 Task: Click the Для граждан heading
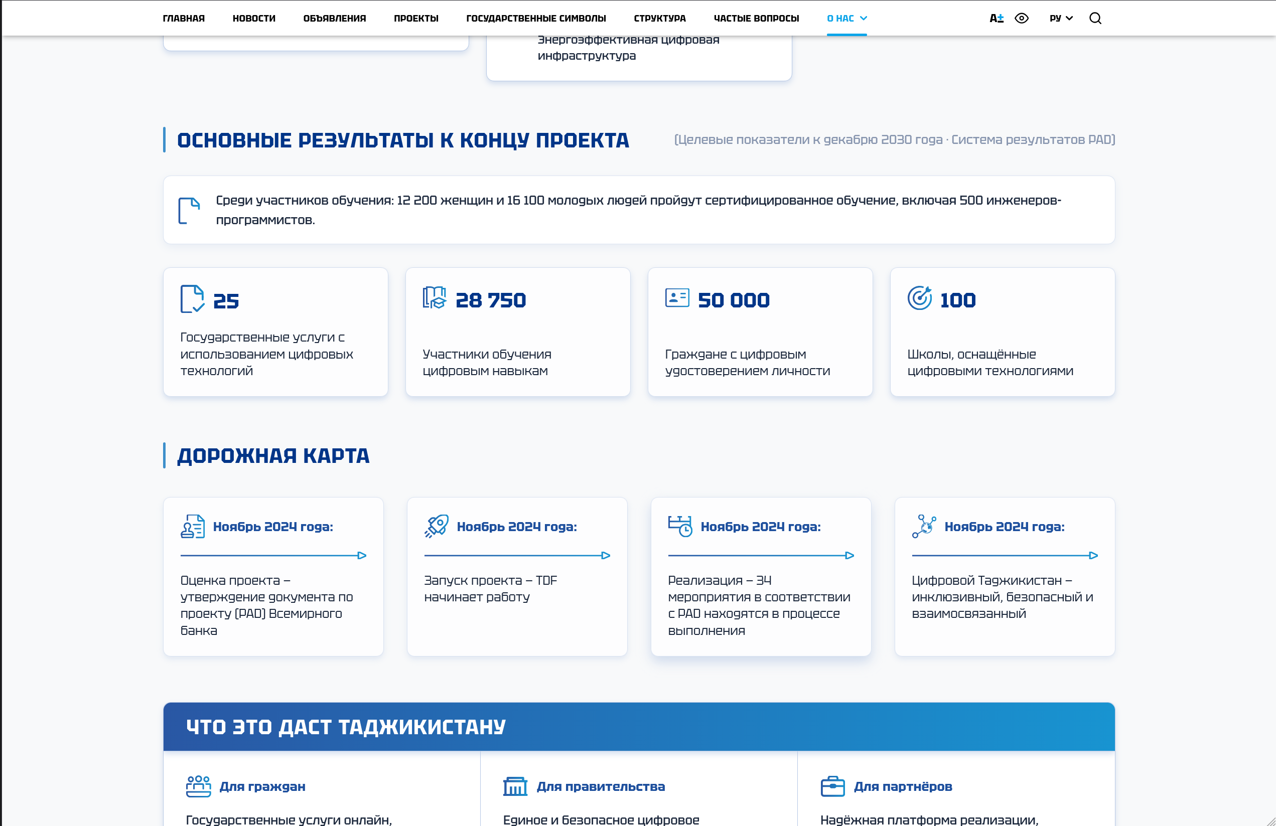[x=263, y=786]
